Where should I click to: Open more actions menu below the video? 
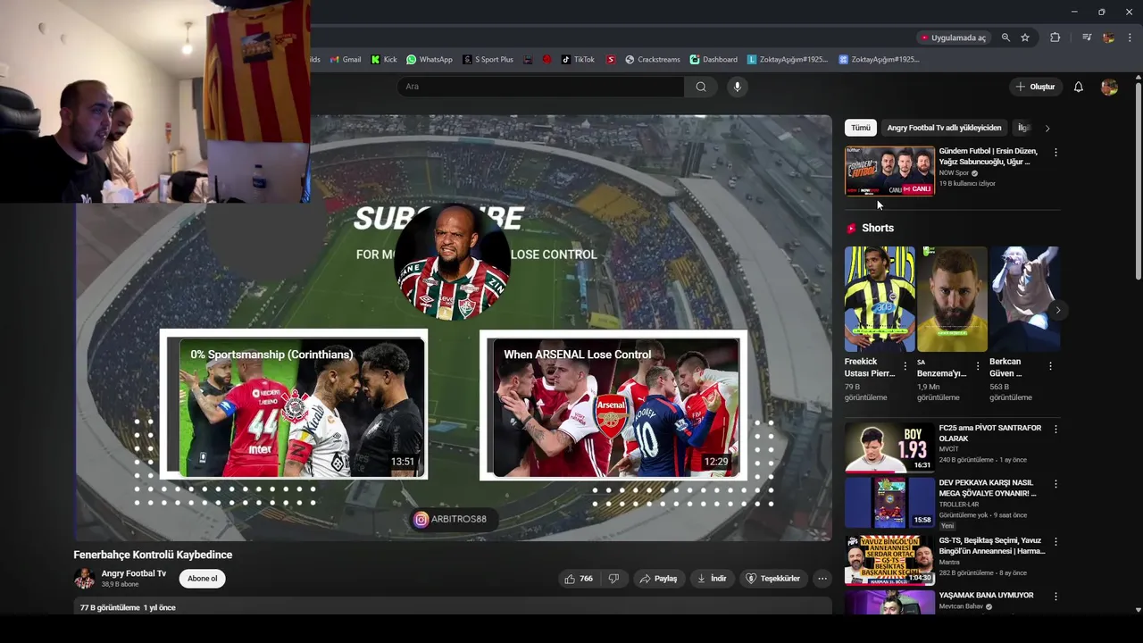[822, 579]
